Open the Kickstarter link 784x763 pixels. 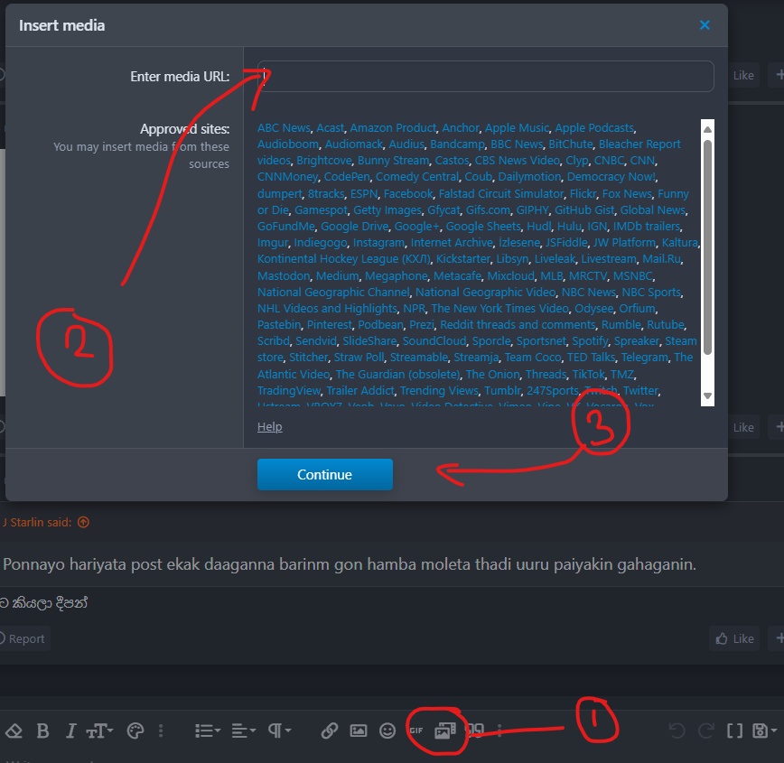(463, 259)
